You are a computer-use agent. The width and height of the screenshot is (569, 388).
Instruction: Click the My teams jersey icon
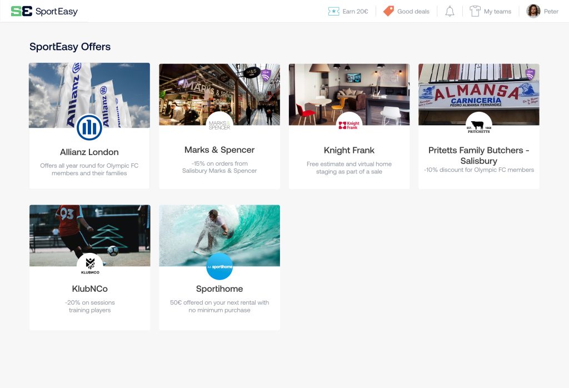point(475,11)
